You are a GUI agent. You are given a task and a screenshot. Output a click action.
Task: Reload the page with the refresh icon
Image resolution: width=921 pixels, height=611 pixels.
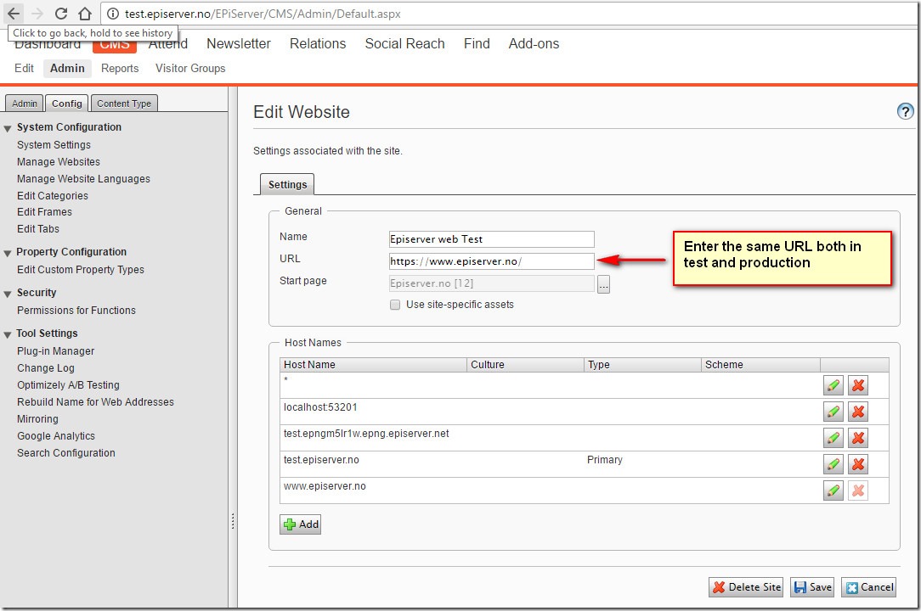click(x=61, y=14)
